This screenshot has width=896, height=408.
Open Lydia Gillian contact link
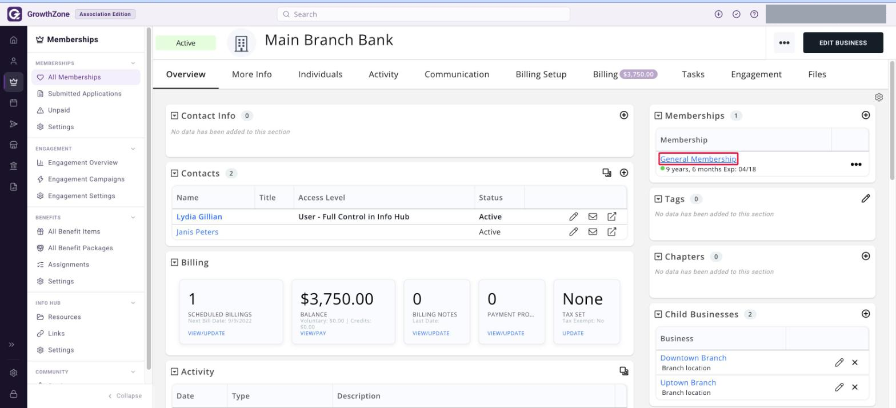coord(199,217)
